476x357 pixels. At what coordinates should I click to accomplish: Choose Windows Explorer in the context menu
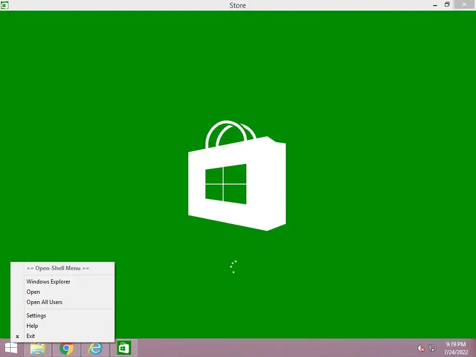[63, 281]
